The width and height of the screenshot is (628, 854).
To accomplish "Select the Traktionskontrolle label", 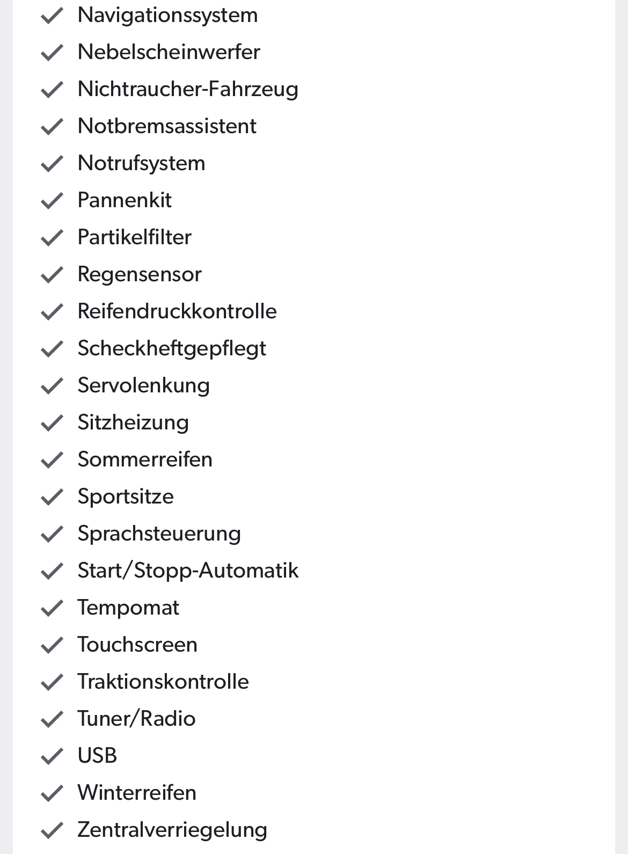I will click(x=163, y=682).
